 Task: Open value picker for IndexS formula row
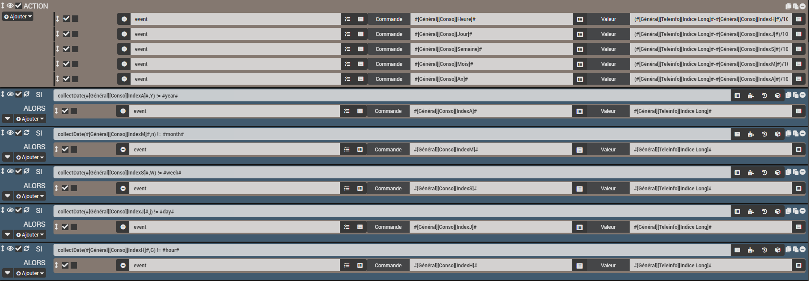click(x=799, y=49)
